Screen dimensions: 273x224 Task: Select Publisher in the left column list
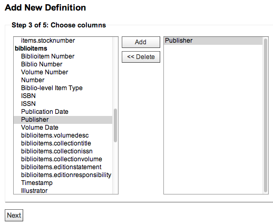[63, 120]
